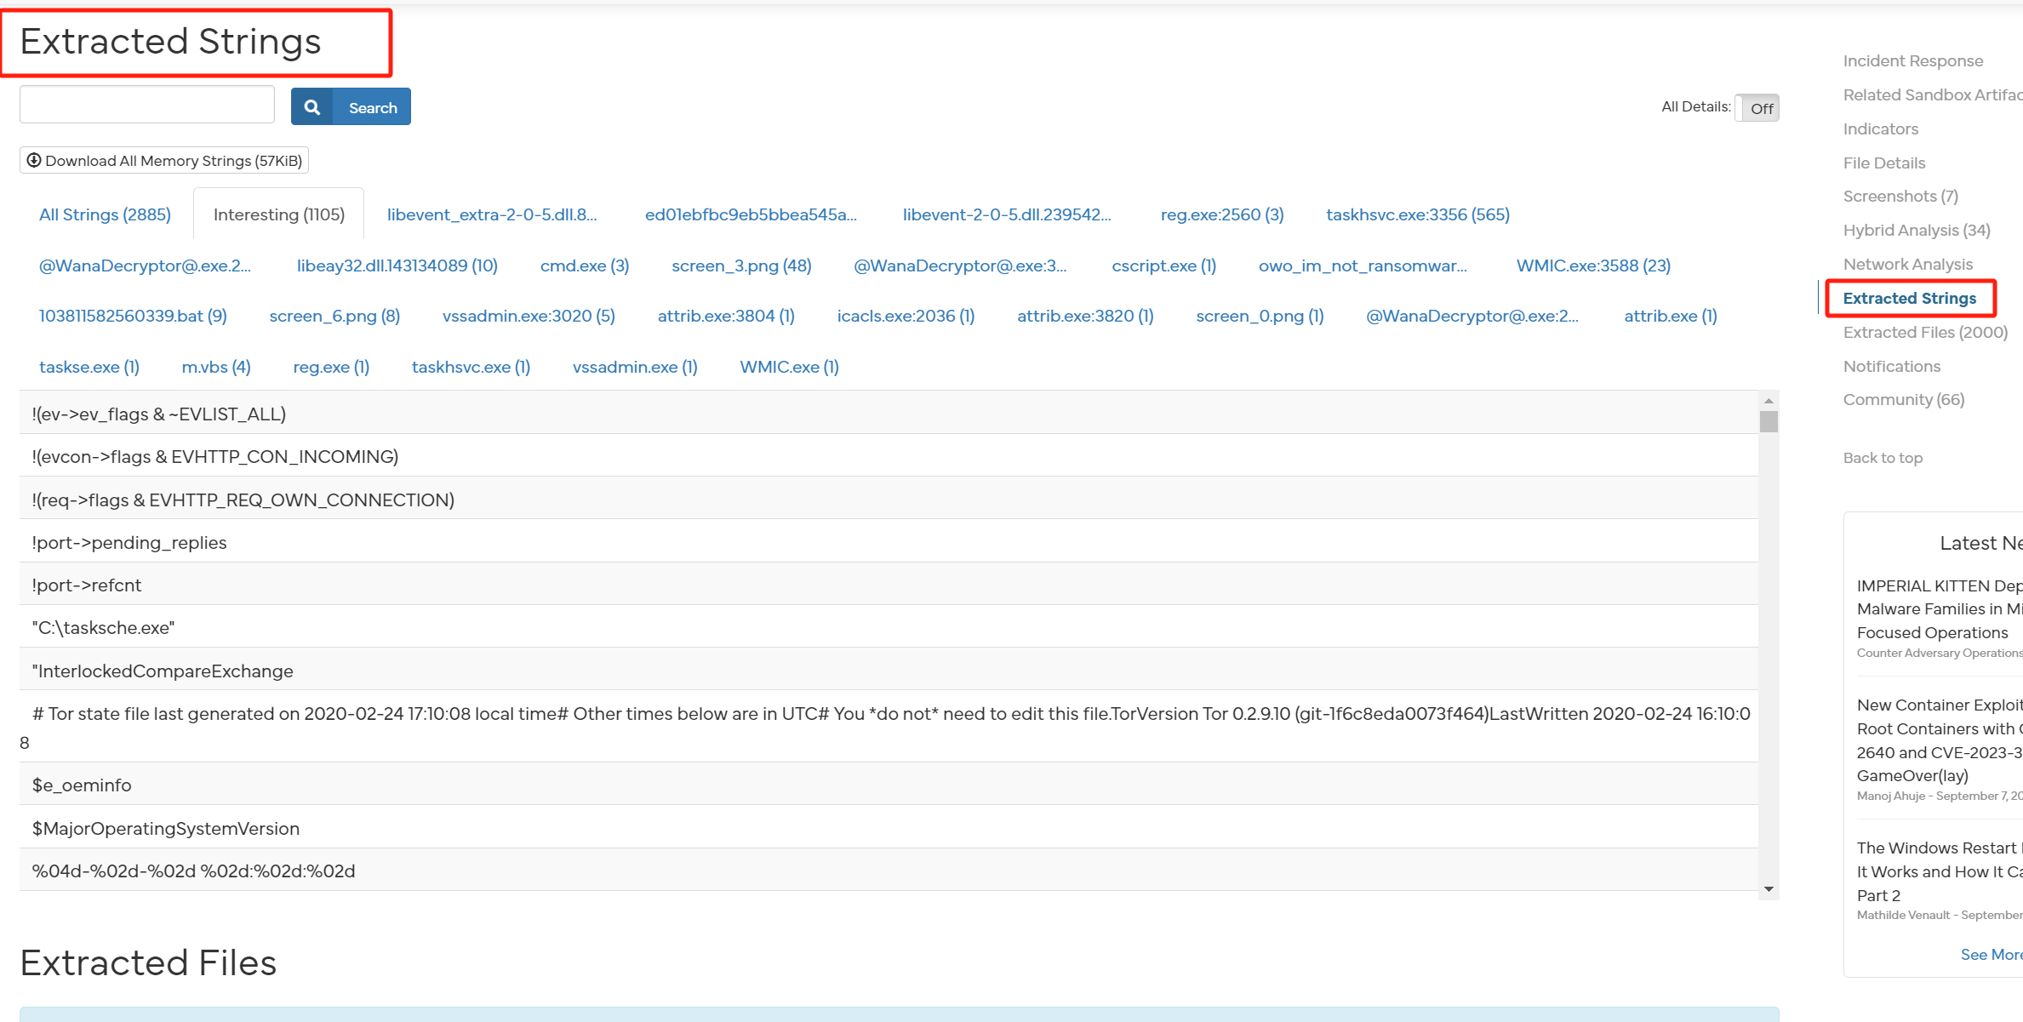Open attrib.exe (1) tab
Screen dimensions: 2023x1022
coord(1670,316)
